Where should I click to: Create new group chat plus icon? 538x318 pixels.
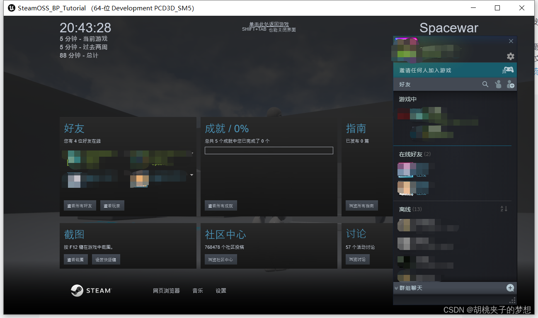click(x=510, y=288)
